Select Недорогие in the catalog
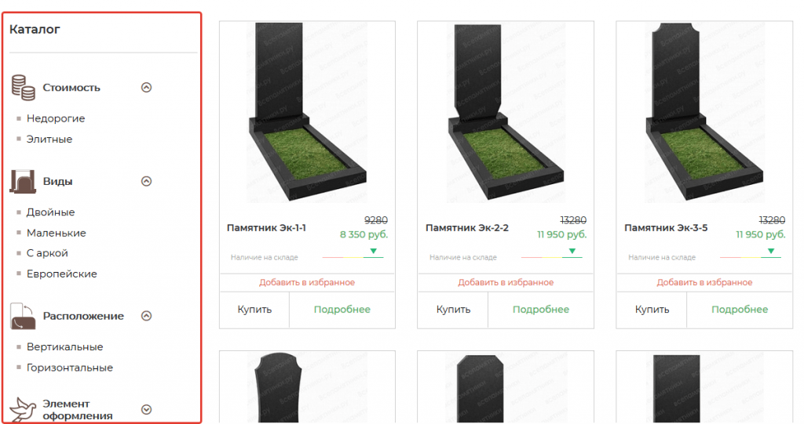804x424 pixels. pos(56,118)
